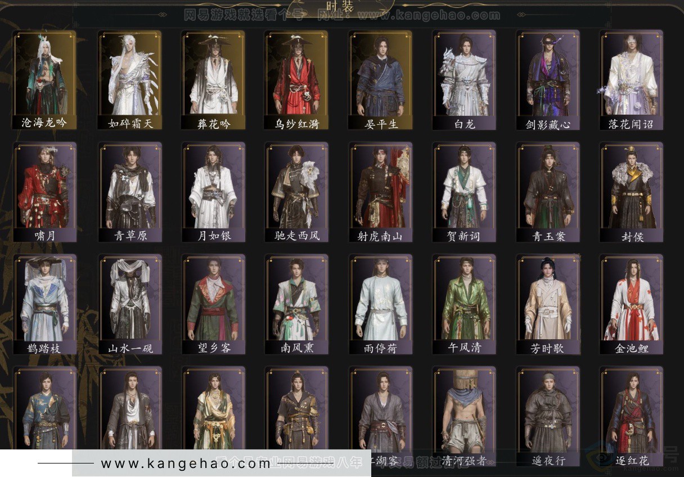Open the 望乡客 outfit card
Image resolution: width=684 pixels, height=477 pixels.
coord(214,304)
